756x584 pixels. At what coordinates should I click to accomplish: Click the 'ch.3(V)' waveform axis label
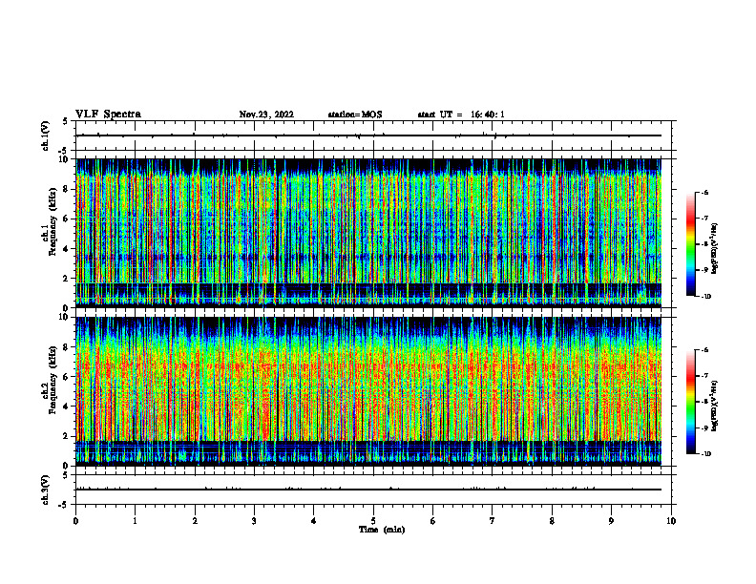[x=45, y=490]
